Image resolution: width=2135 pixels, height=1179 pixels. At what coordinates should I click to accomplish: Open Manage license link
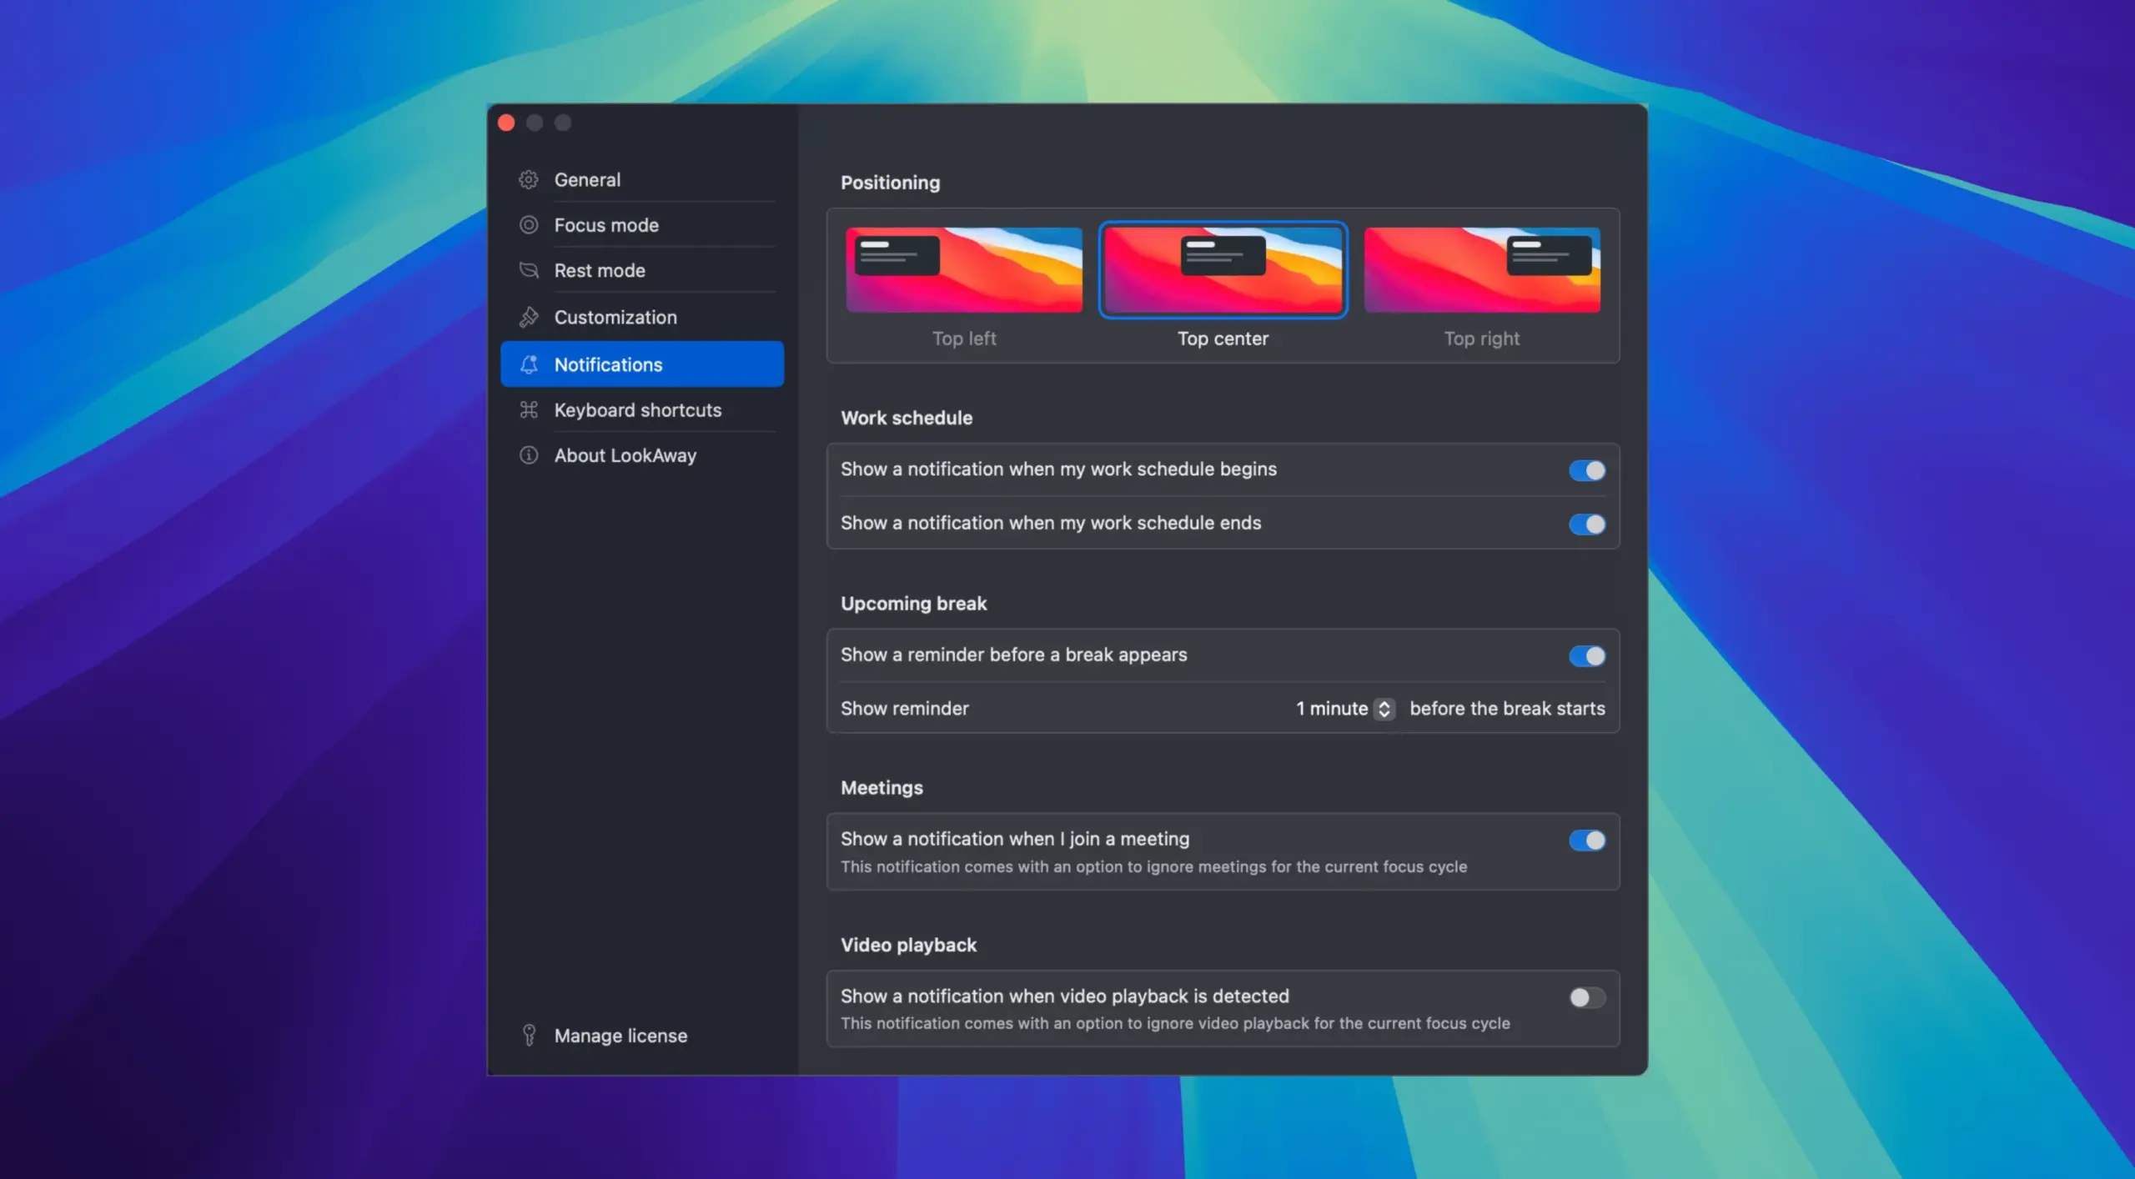tap(620, 1035)
